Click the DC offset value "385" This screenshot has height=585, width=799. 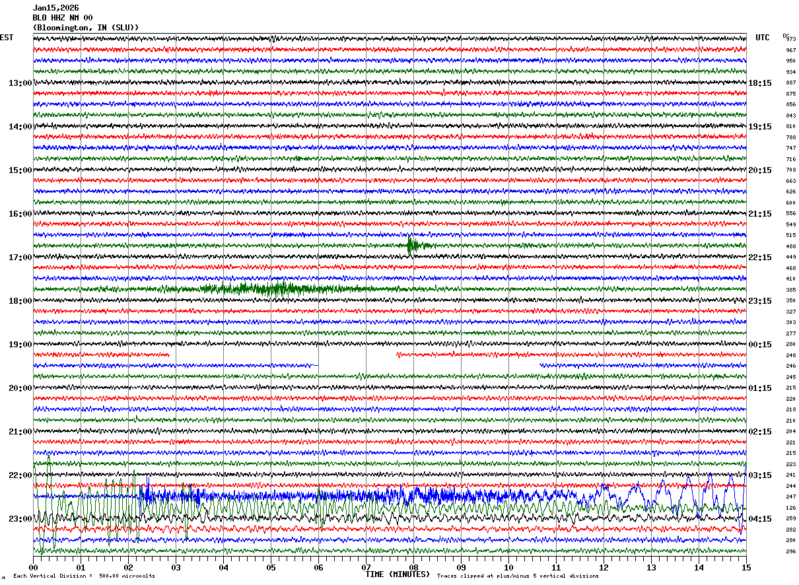click(791, 290)
